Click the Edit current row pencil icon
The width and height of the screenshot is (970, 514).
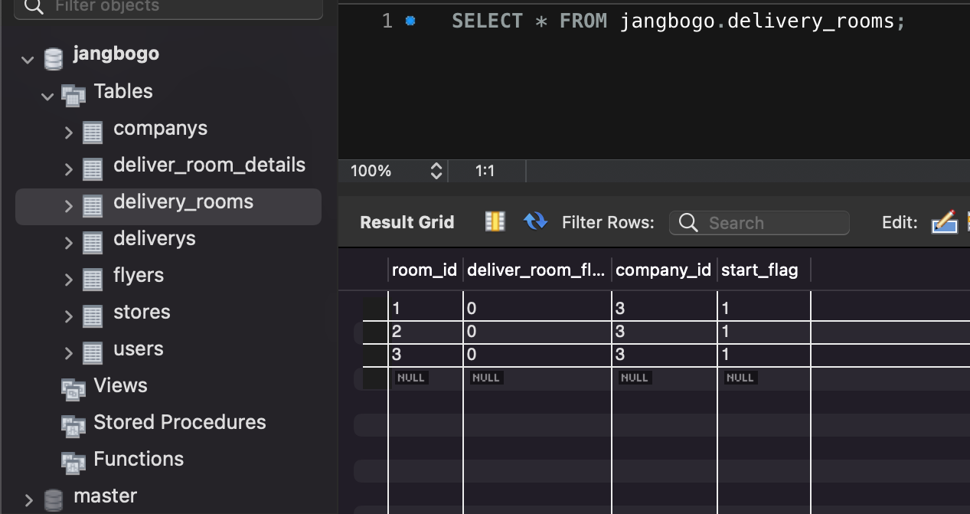pyautogui.click(x=944, y=222)
